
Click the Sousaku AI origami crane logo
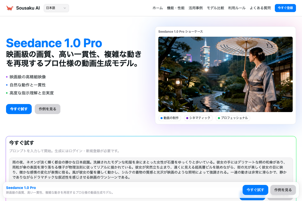pos(10,8)
